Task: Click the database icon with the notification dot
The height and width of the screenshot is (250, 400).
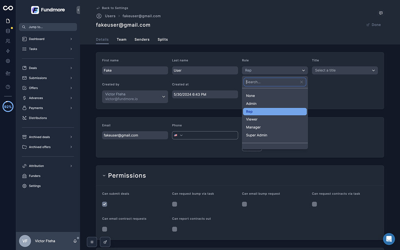Action: [8, 30]
